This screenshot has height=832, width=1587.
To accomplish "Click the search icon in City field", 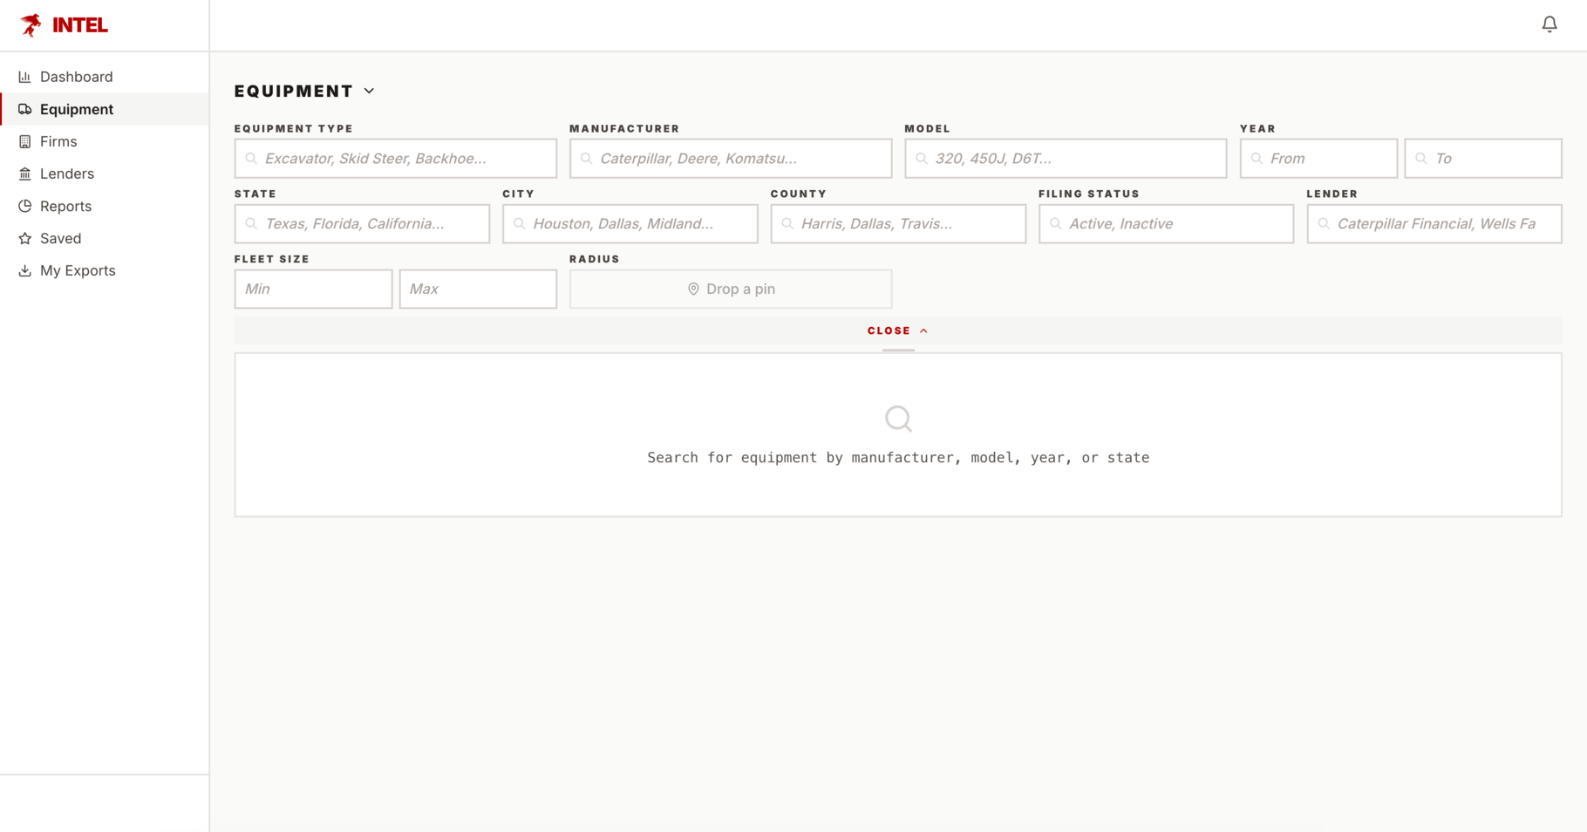I will (519, 224).
